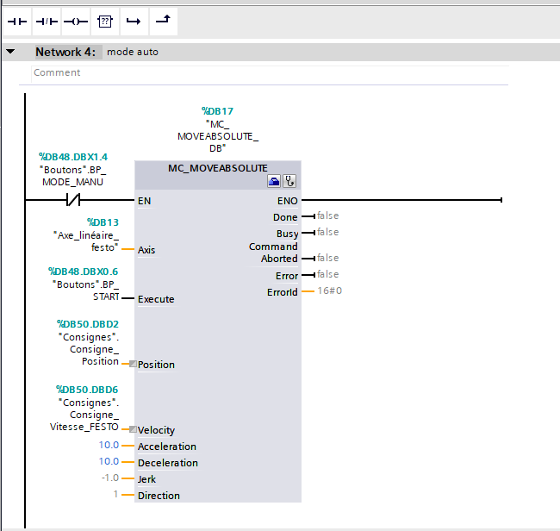Screen dimensions: 560x531
Task: Select the "Axe_linéaire_festo" axis operand
Action: 85,241
